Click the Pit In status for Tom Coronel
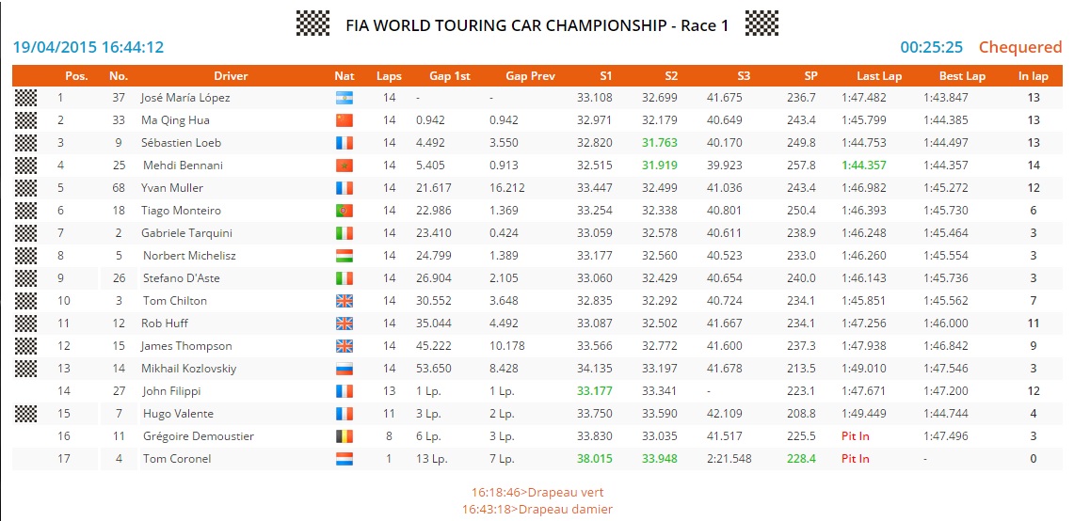This screenshot has height=521, width=1074. (x=855, y=459)
